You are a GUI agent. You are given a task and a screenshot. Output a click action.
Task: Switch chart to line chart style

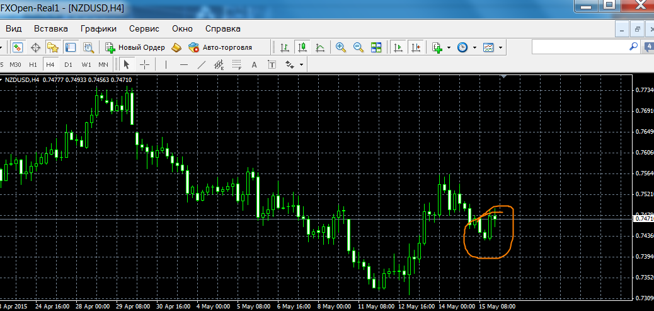click(320, 47)
